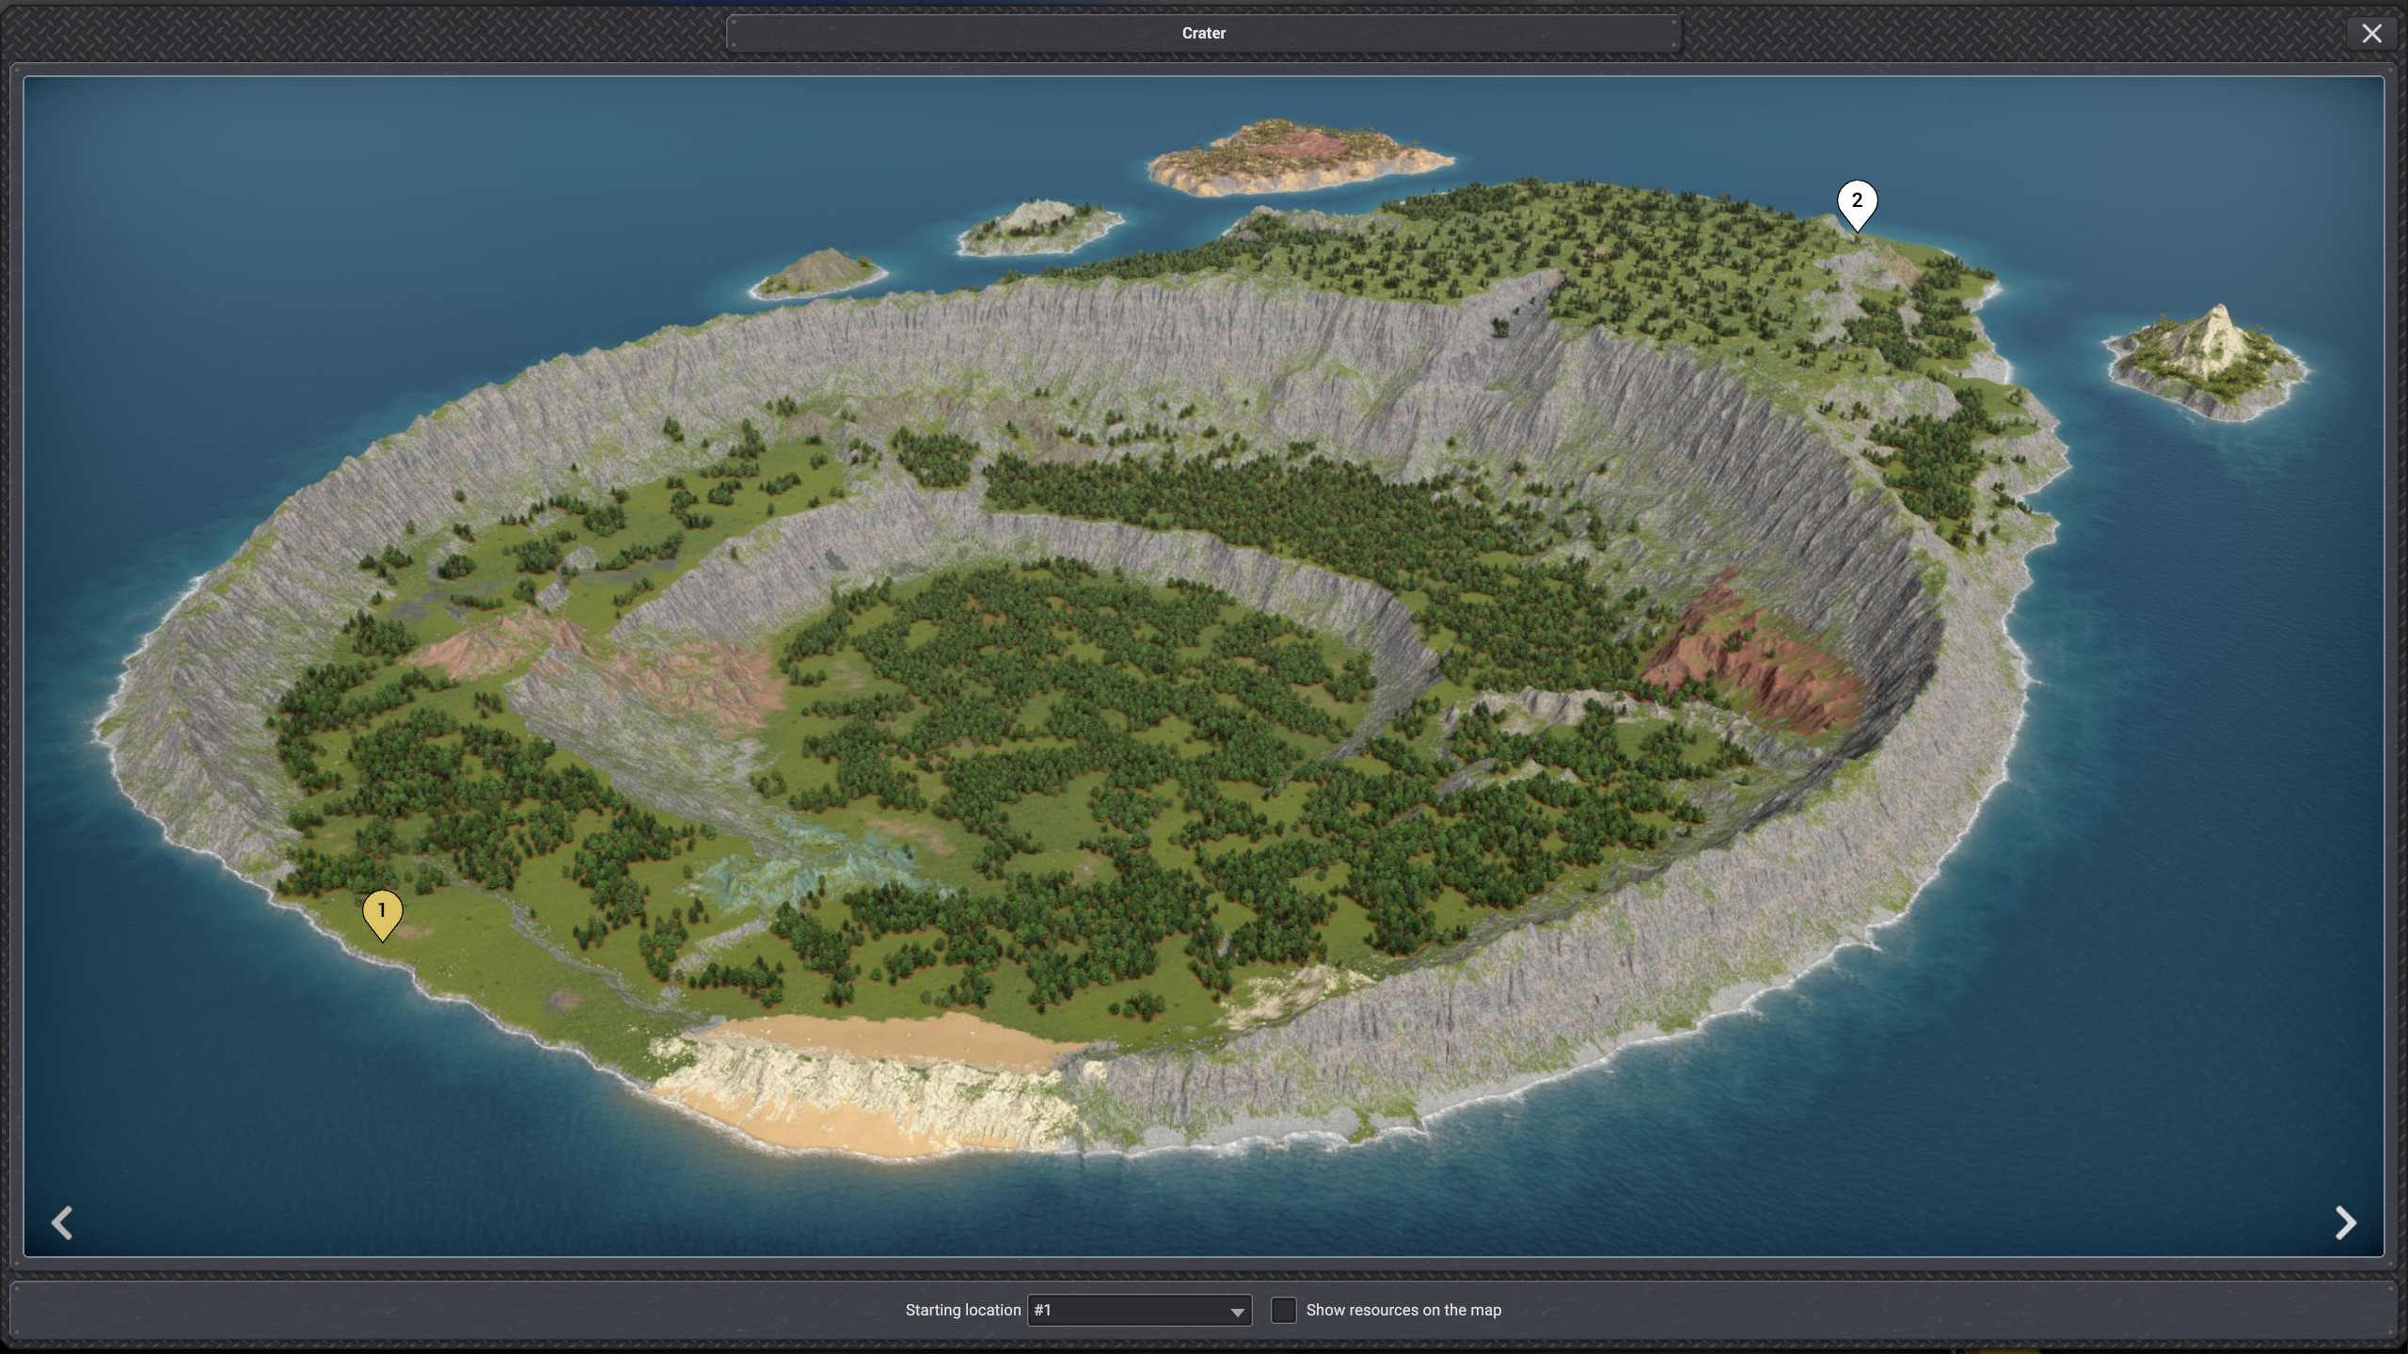Click the snowy-peaked island east of crater
The width and height of the screenshot is (2408, 1354).
pyautogui.click(x=2206, y=362)
